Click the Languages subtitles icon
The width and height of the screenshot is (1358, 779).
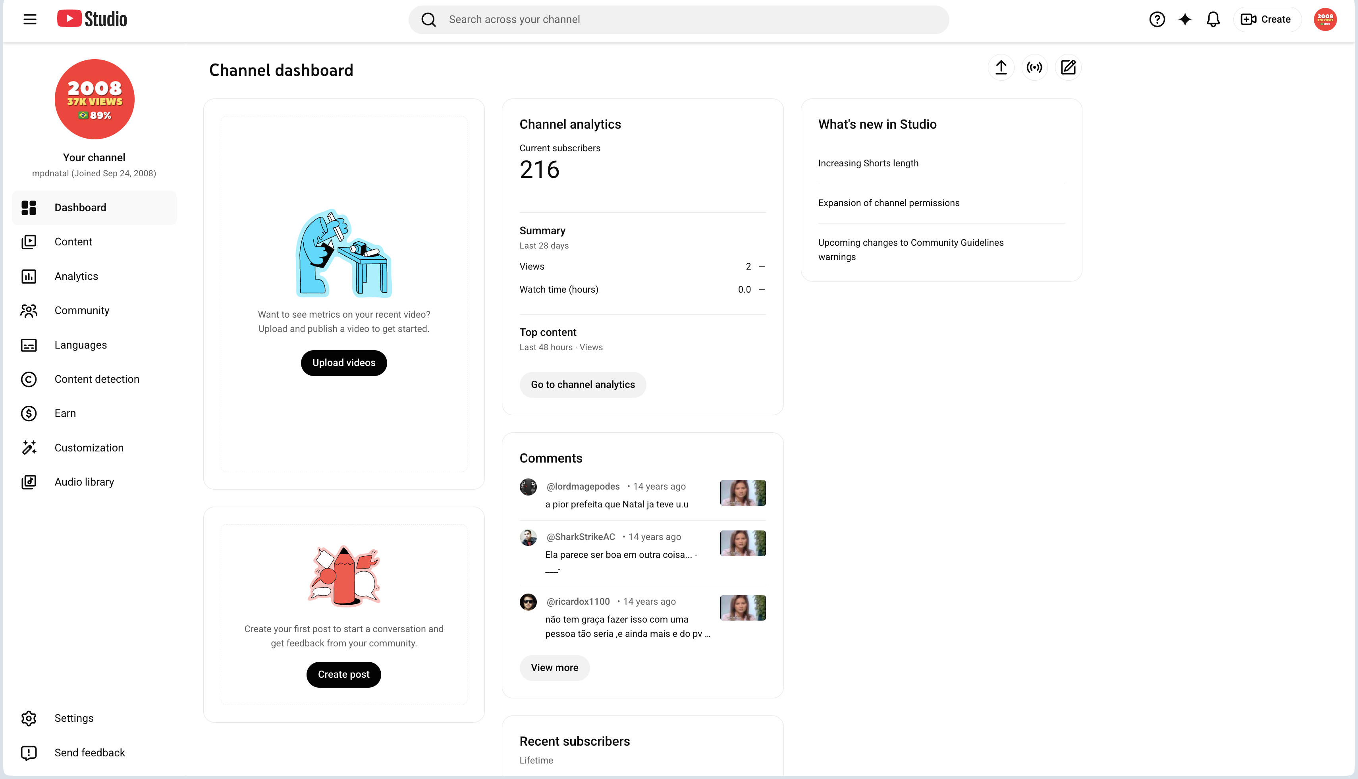[x=29, y=345]
